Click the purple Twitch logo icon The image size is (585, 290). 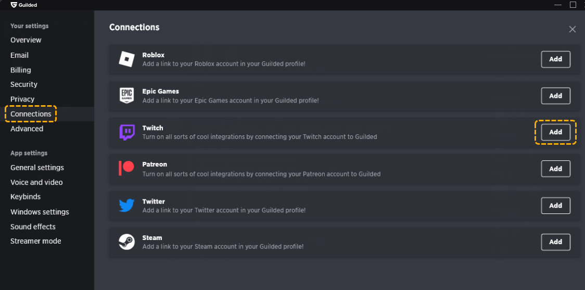(x=127, y=132)
